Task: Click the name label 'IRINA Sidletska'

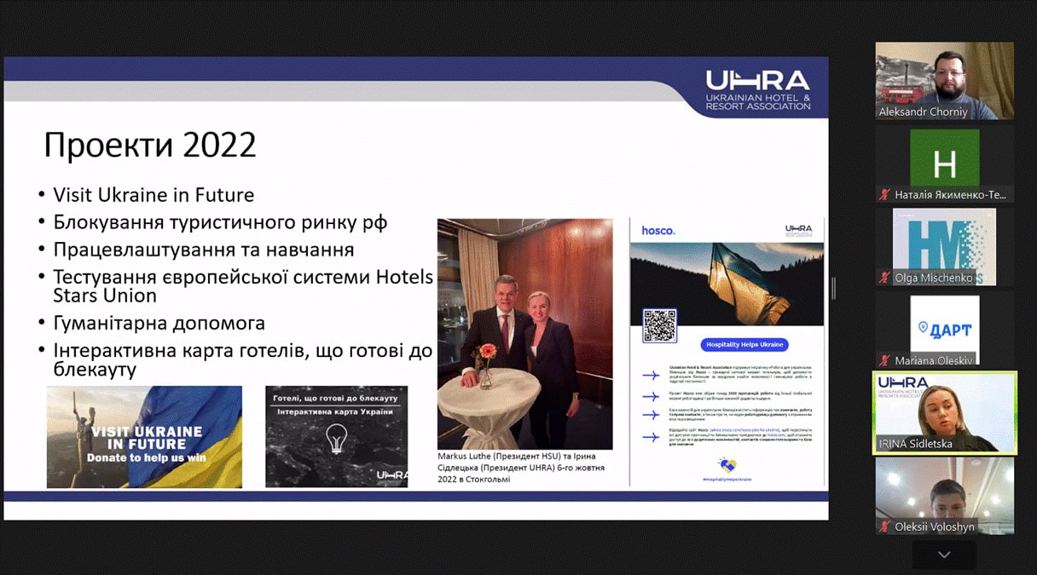Action: [915, 444]
